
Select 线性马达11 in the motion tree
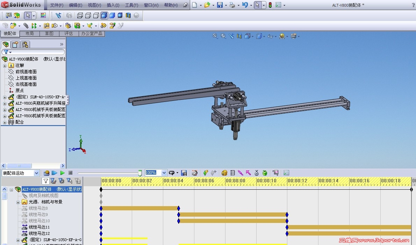pyautogui.click(x=39, y=227)
